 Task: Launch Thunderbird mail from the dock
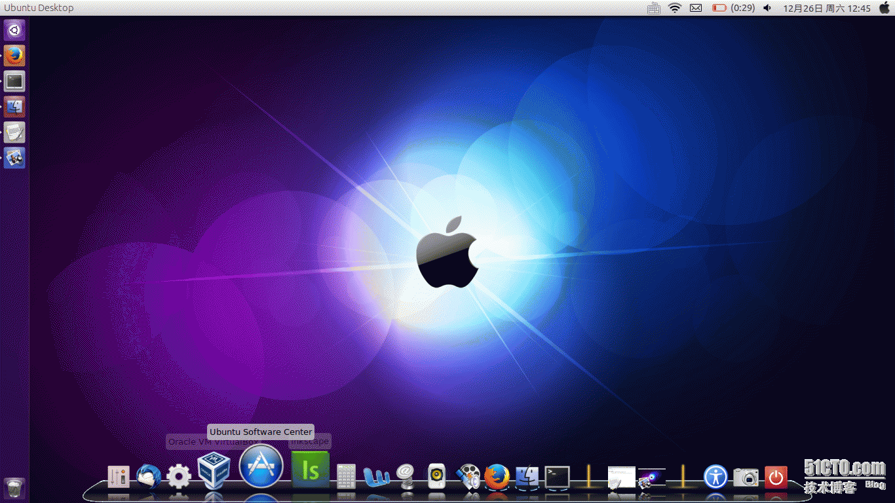[x=149, y=476]
